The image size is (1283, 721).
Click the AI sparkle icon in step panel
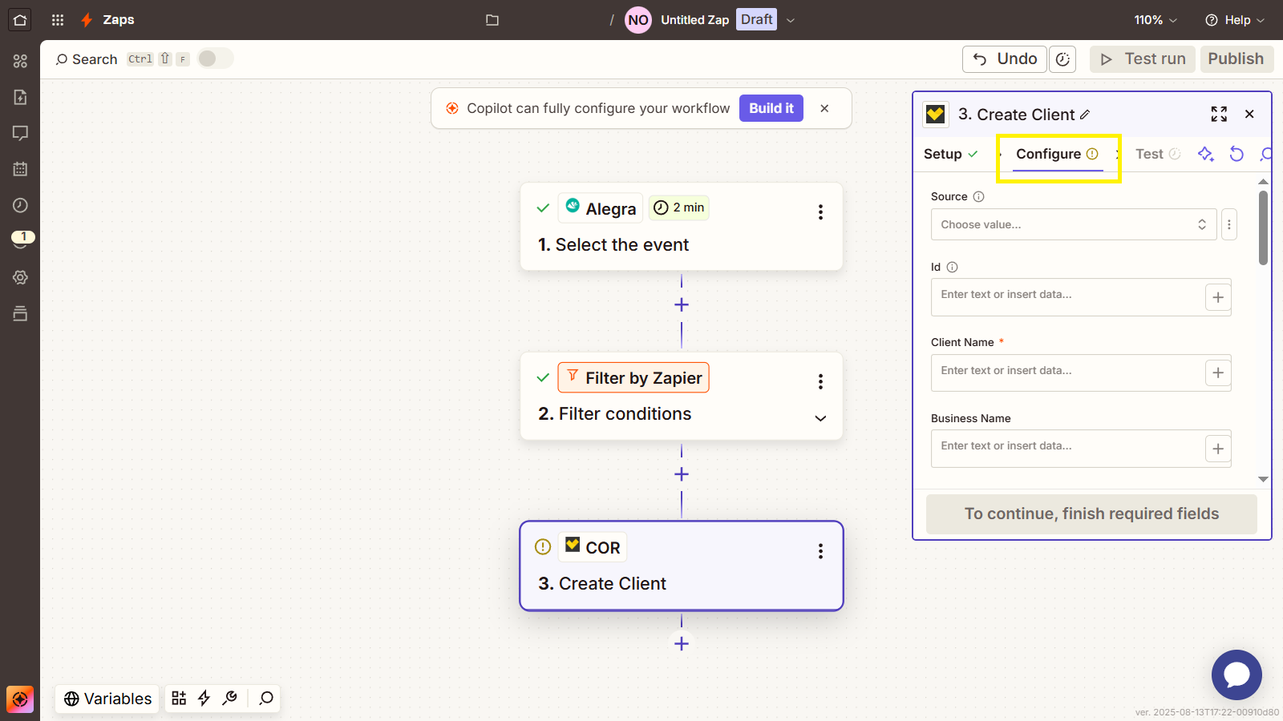click(x=1205, y=154)
